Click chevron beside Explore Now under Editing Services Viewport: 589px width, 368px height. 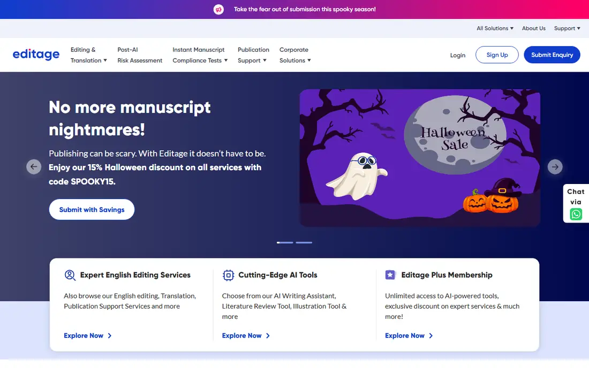click(110, 336)
